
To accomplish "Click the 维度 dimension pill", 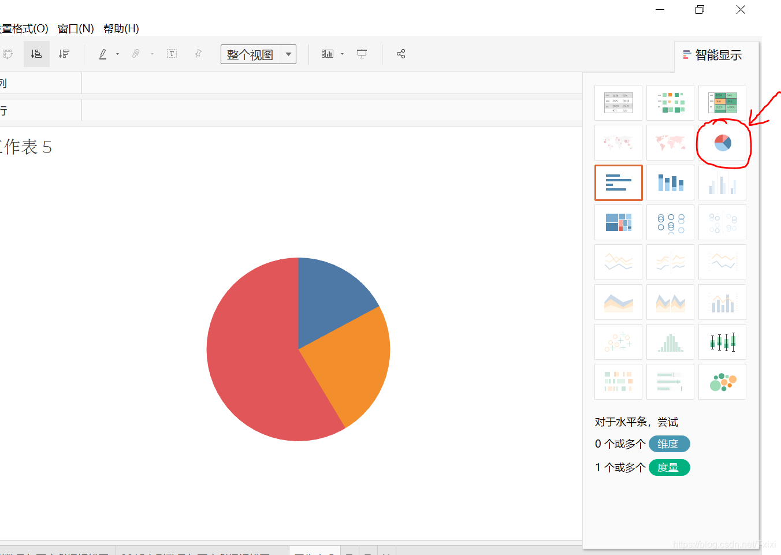I will point(670,444).
